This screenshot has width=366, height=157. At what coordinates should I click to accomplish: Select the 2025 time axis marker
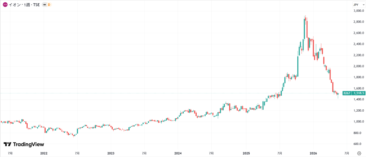pos(246,153)
